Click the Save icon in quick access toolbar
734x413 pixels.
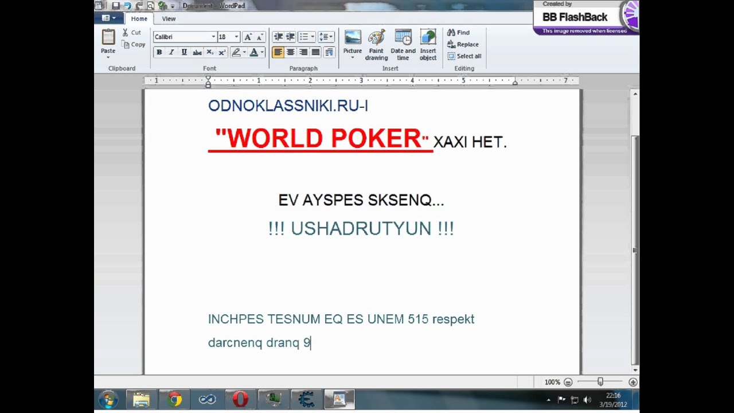pos(116,6)
